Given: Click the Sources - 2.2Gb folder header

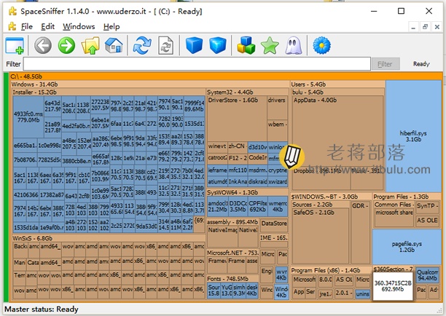Looking at the screenshot, I should 321,205.
